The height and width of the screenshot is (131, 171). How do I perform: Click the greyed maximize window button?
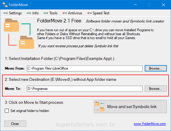(149, 5)
